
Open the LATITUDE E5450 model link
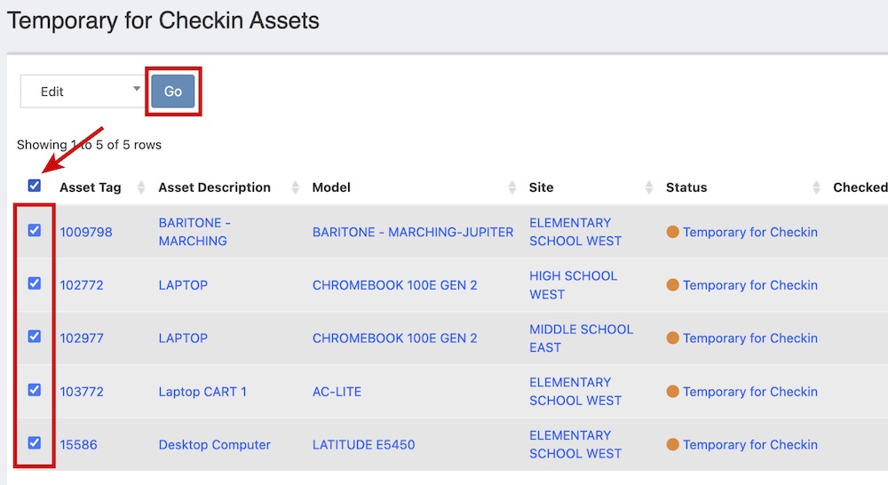coord(363,445)
